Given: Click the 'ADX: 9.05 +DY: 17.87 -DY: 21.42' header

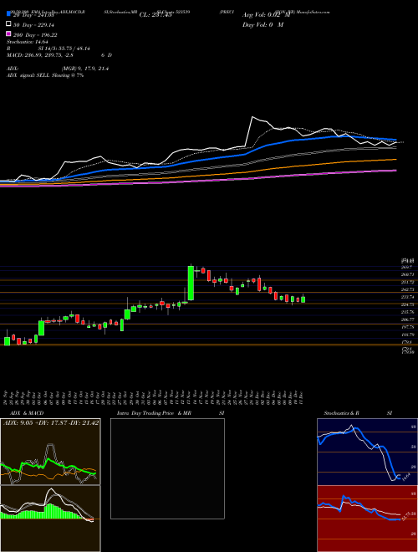Looking at the screenshot, I should [51, 422].
